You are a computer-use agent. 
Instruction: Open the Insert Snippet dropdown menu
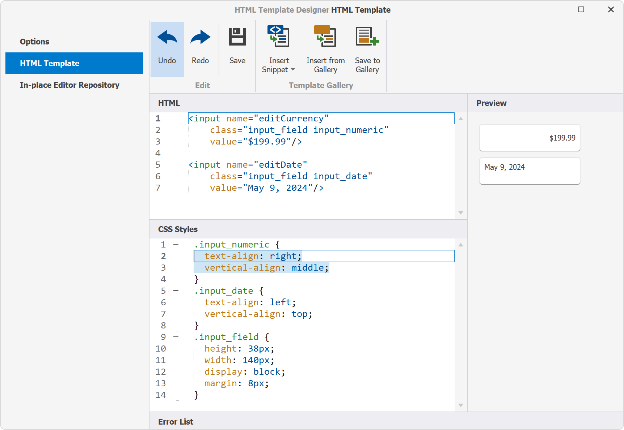point(293,70)
